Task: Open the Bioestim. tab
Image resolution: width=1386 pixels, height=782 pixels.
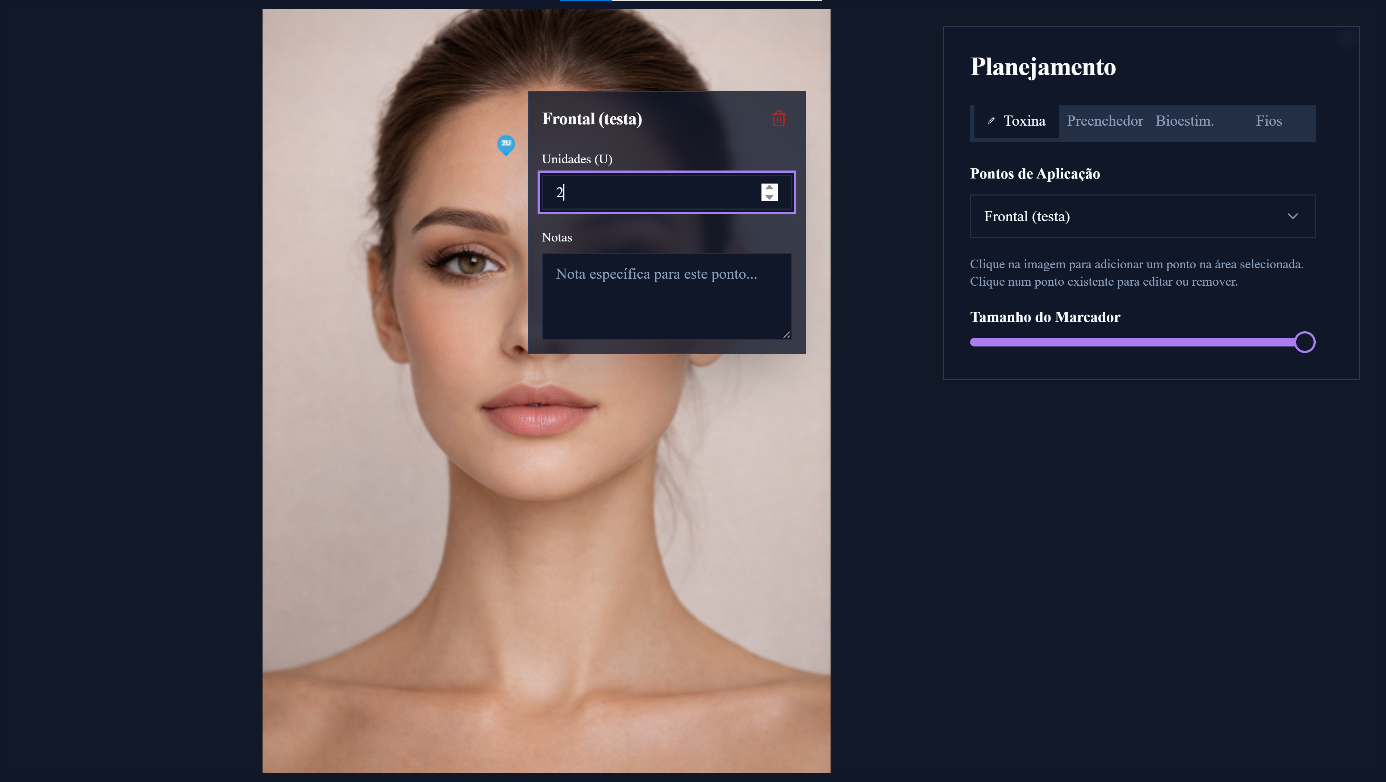Action: 1184,121
